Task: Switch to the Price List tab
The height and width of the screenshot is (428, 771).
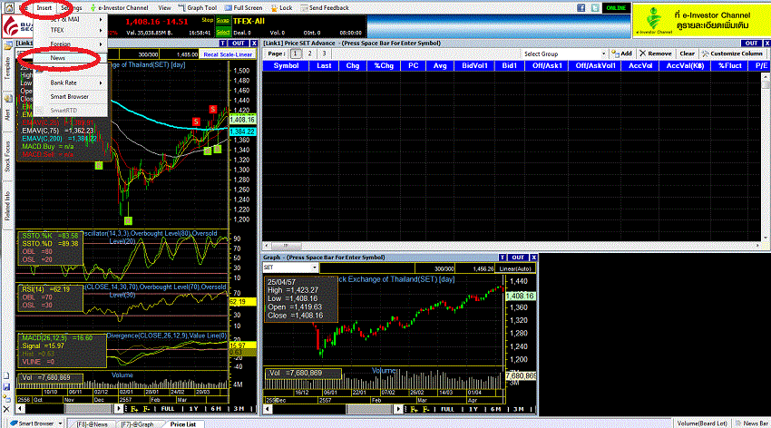Action: pyautogui.click(x=183, y=424)
